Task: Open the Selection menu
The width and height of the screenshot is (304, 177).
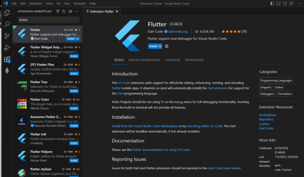Action: point(36,4)
